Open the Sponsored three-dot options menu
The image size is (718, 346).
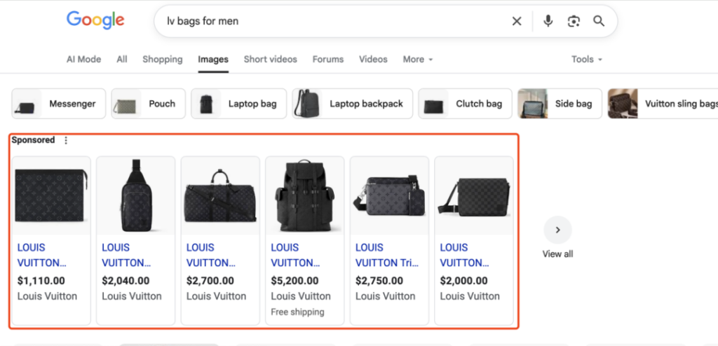pos(66,140)
